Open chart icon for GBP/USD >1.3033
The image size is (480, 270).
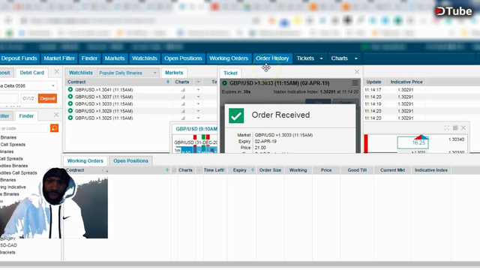(x=183, y=103)
